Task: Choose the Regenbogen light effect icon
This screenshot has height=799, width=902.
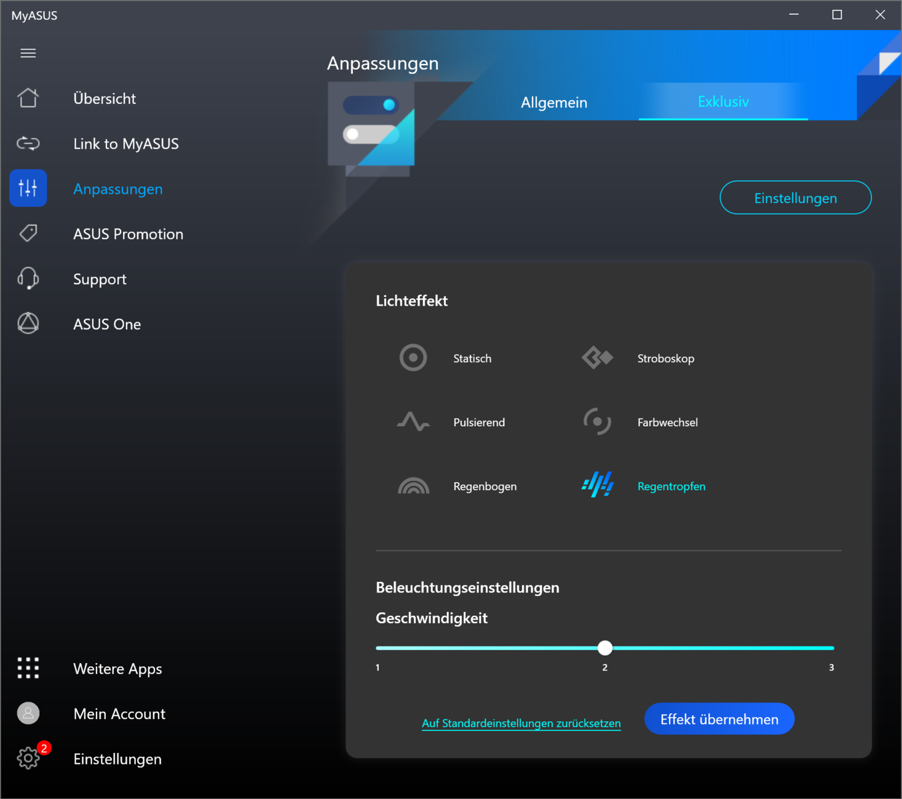Action: pyautogui.click(x=413, y=486)
